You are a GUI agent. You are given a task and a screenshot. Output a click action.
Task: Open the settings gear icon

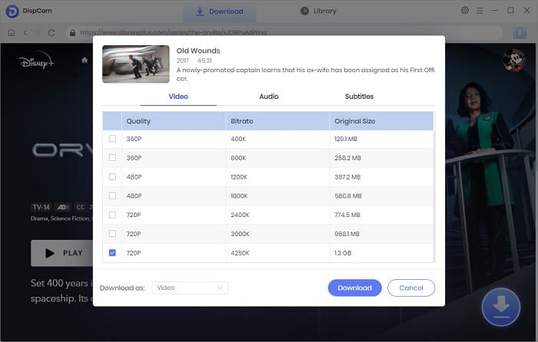coord(465,10)
